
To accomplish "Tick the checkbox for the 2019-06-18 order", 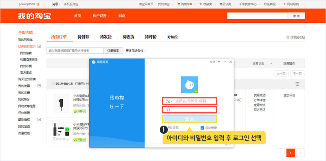I will coord(53,83).
